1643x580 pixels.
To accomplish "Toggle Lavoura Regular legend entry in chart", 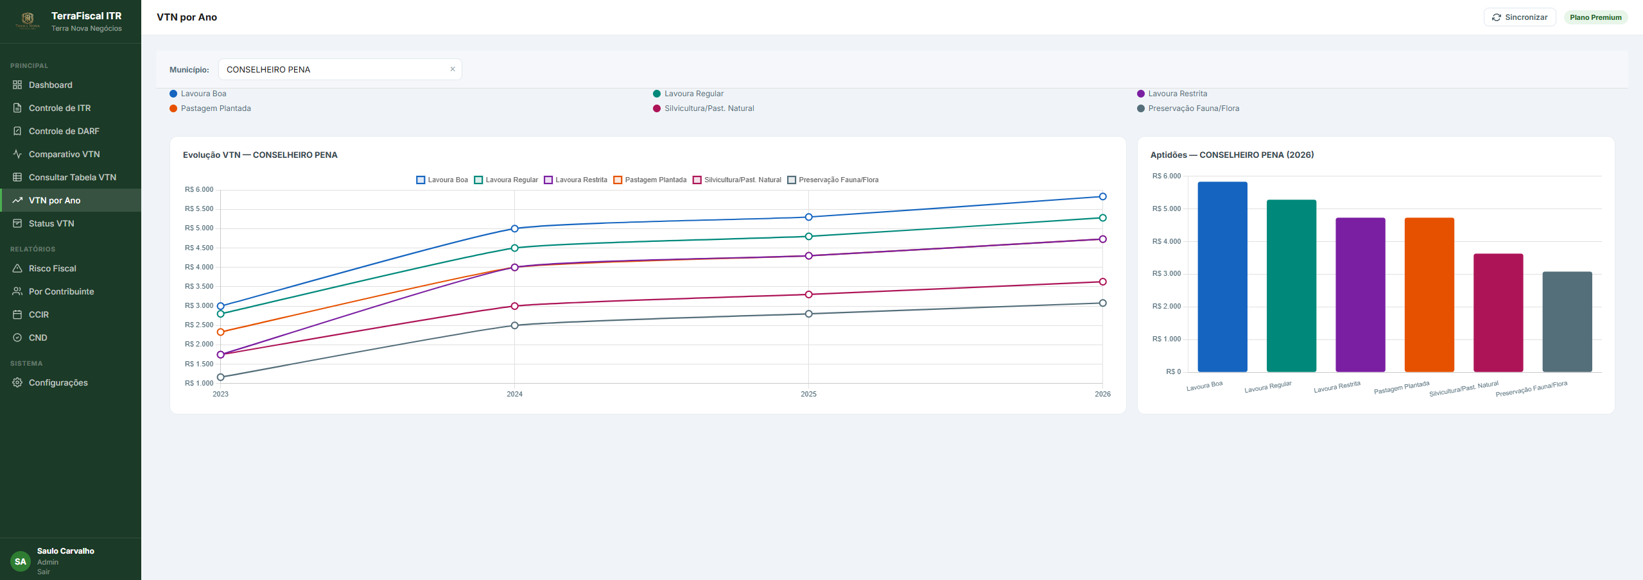I will coord(506,180).
